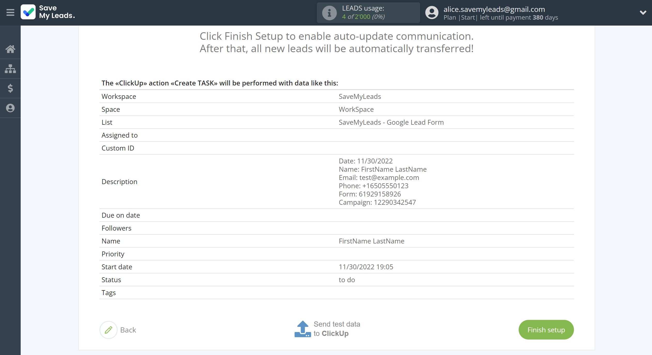Select the Status row label
The height and width of the screenshot is (355, 652).
(x=111, y=280)
